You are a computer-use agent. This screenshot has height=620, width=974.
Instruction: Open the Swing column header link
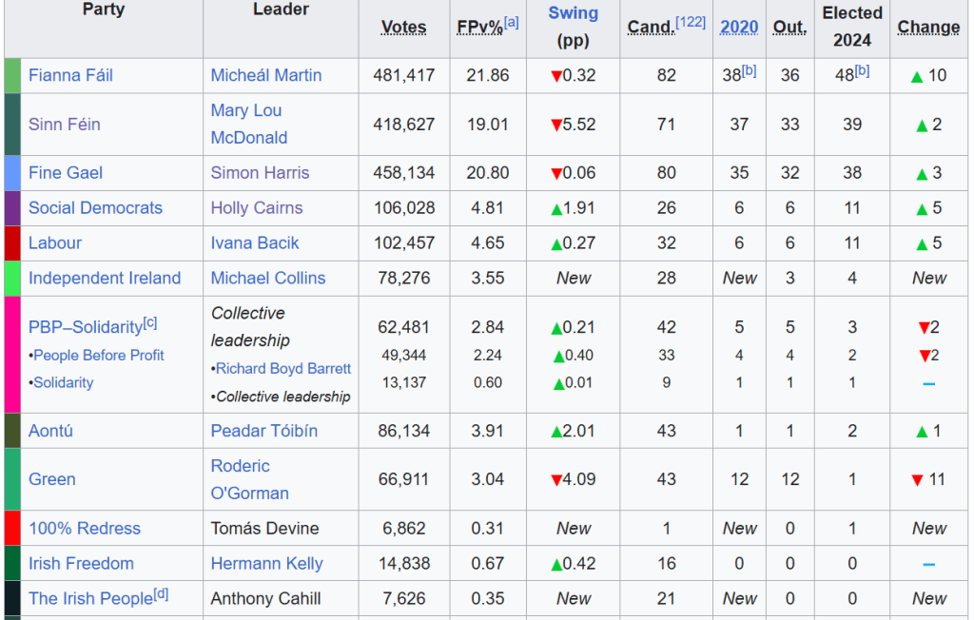click(574, 13)
